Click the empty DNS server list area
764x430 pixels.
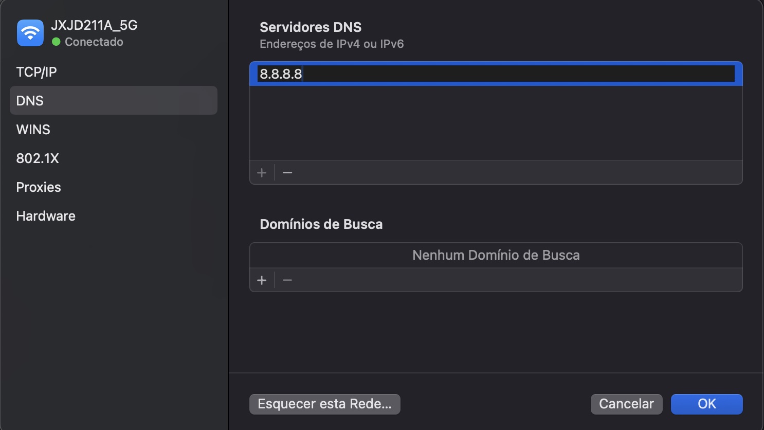[495, 123]
